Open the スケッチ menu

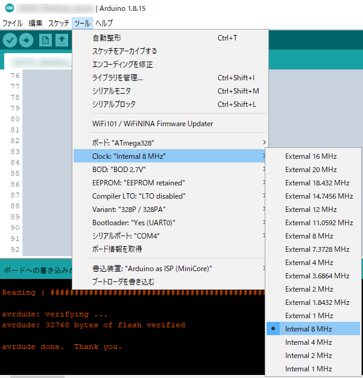click(58, 24)
